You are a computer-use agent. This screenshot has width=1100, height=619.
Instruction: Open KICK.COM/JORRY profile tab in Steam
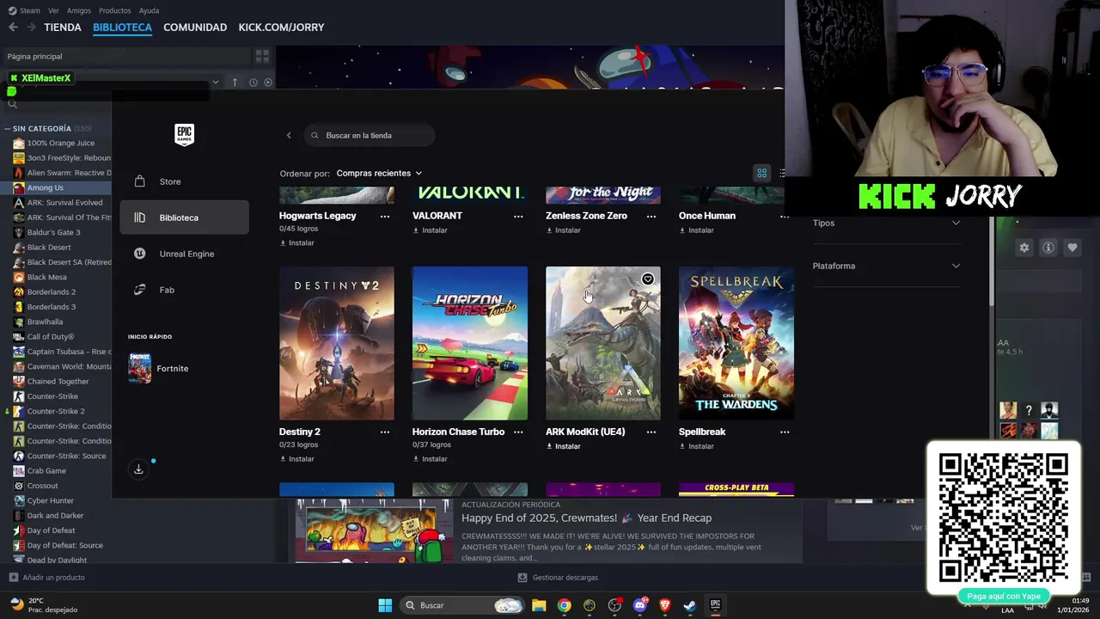[x=281, y=28]
